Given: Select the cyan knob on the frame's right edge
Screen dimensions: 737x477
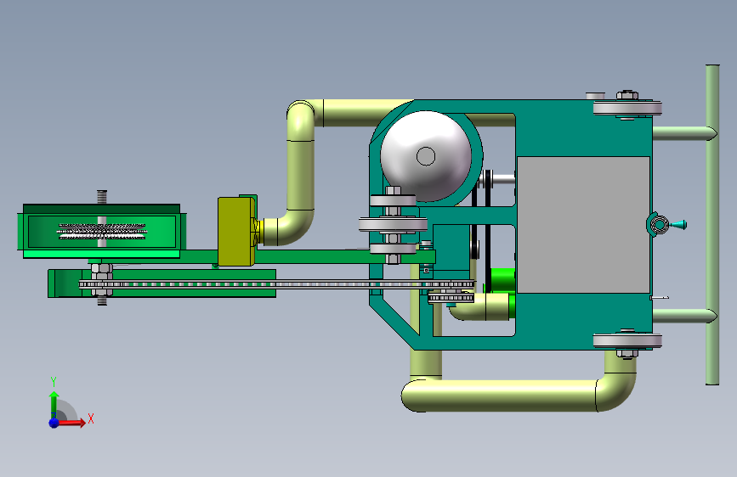Looking at the screenshot, I should (677, 225).
